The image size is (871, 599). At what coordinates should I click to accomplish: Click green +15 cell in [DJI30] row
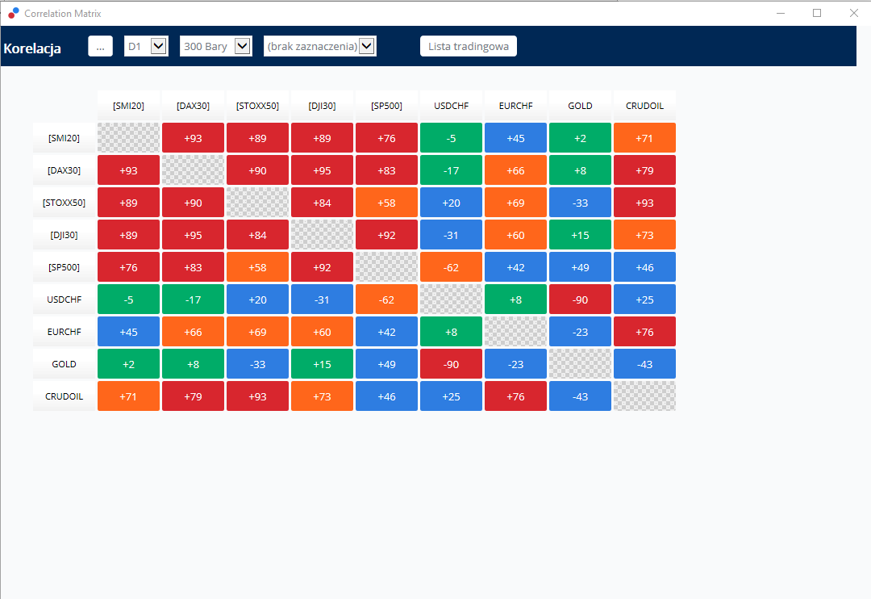pyautogui.click(x=580, y=235)
